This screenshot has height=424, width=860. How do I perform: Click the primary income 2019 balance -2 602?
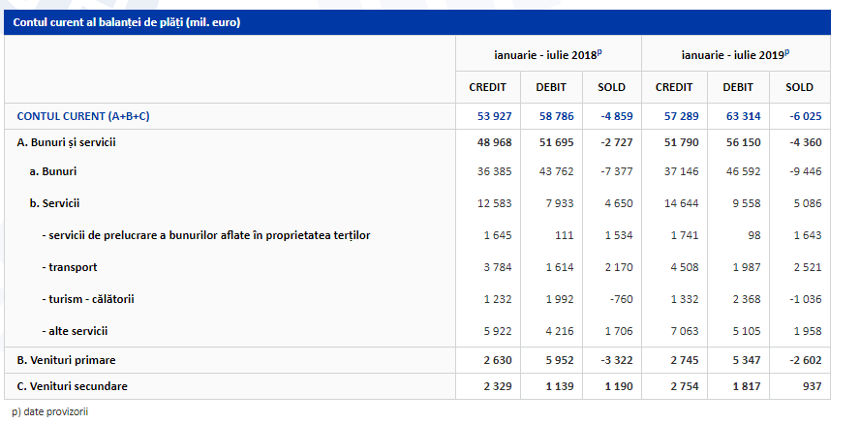point(805,360)
